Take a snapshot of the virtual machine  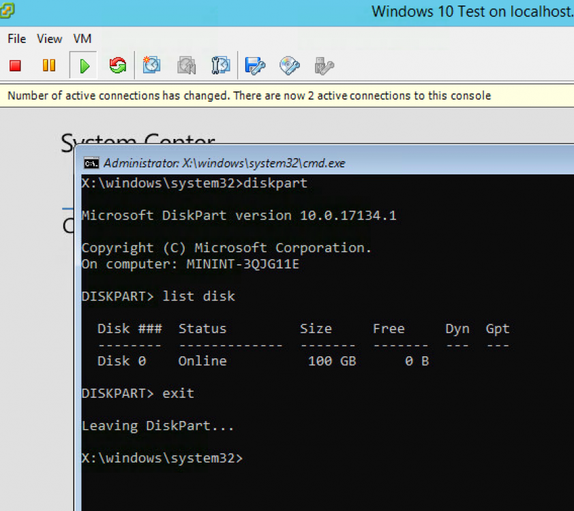pos(151,65)
